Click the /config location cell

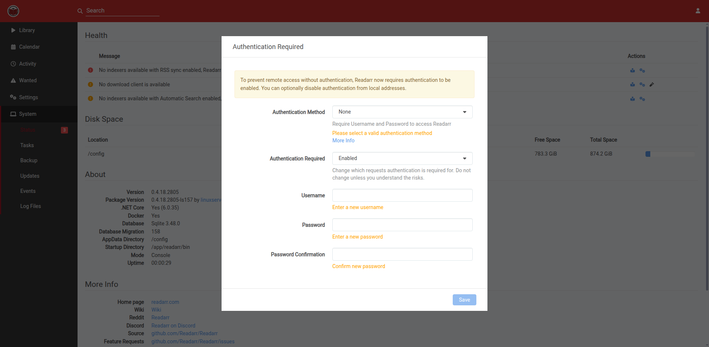tap(96, 154)
